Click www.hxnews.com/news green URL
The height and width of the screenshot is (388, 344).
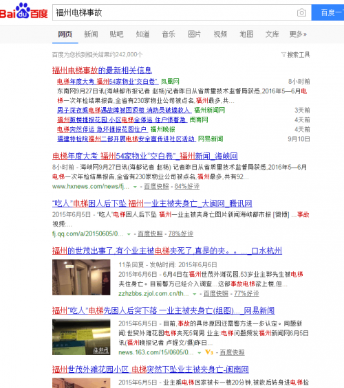(91, 187)
